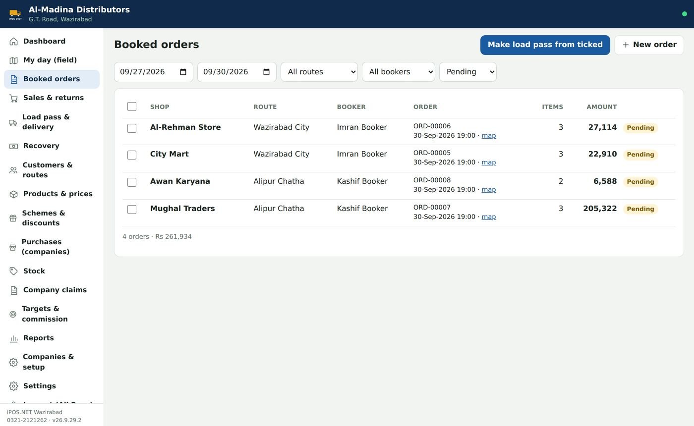Click the Booked orders document icon
Screen dimensions: 694x426
[13, 79]
